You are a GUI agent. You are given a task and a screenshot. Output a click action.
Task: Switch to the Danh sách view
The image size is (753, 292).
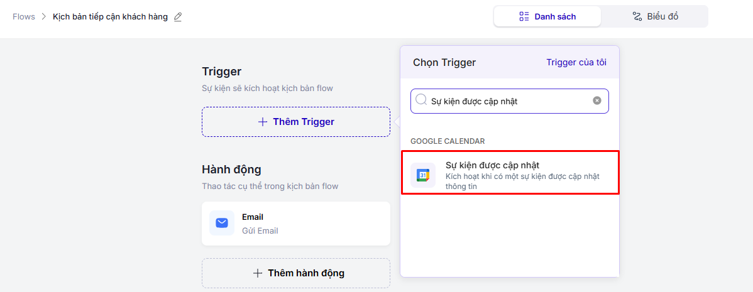pos(547,16)
